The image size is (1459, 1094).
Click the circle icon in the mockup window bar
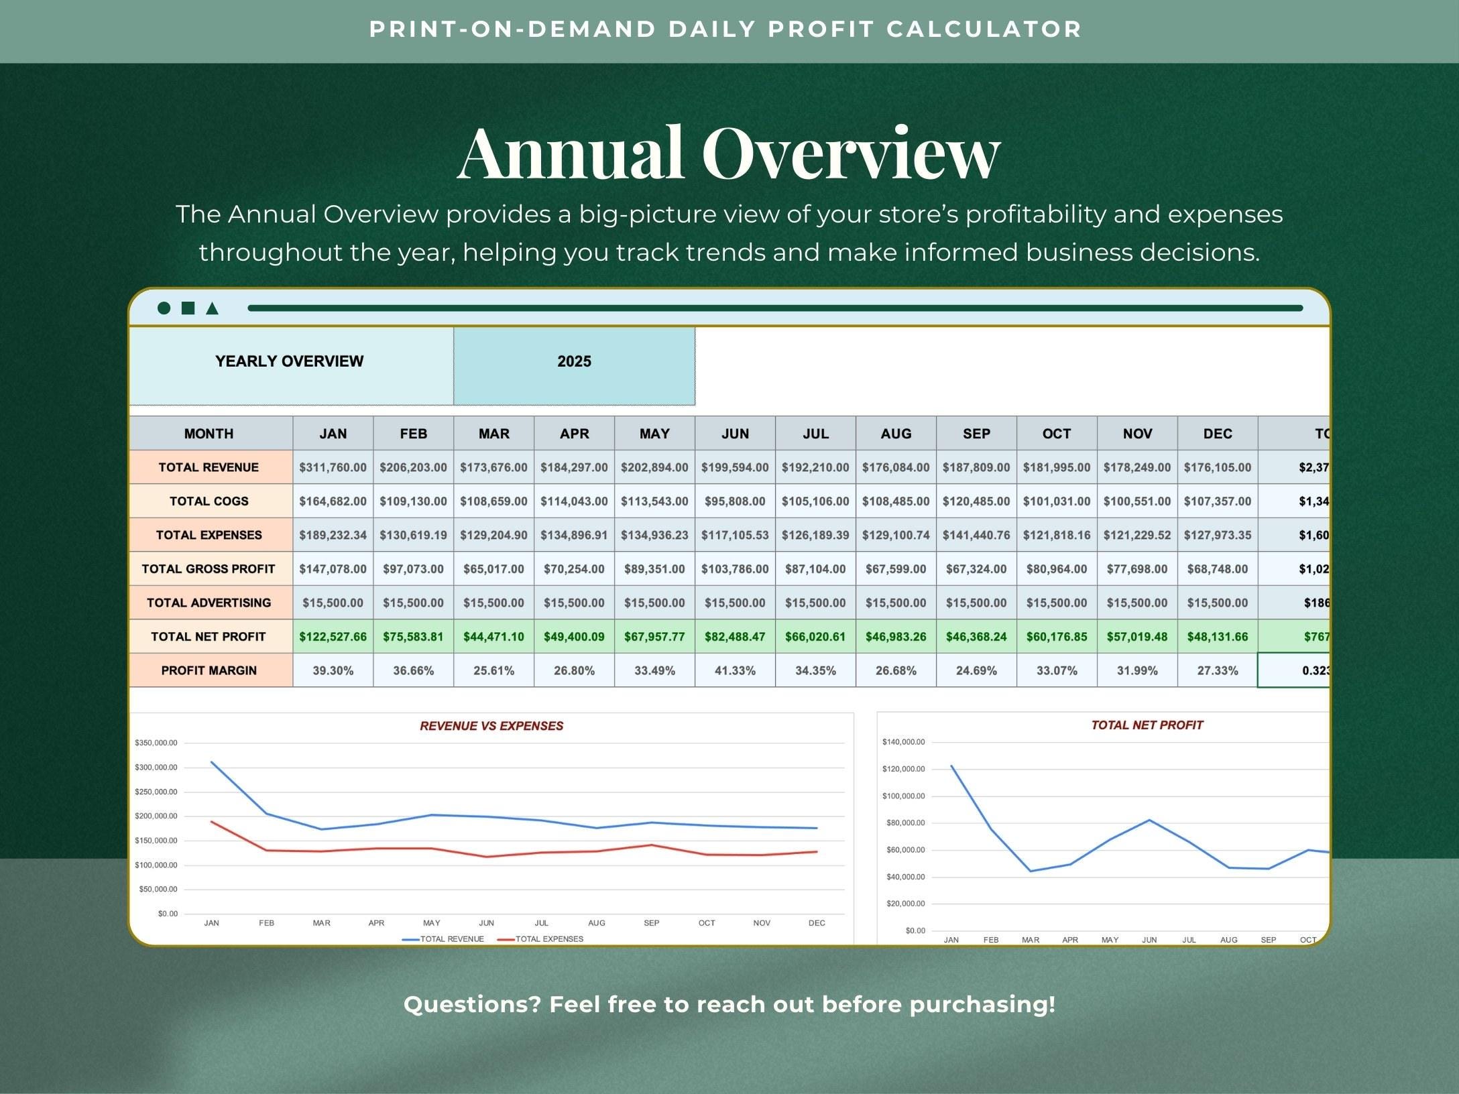[x=164, y=308]
